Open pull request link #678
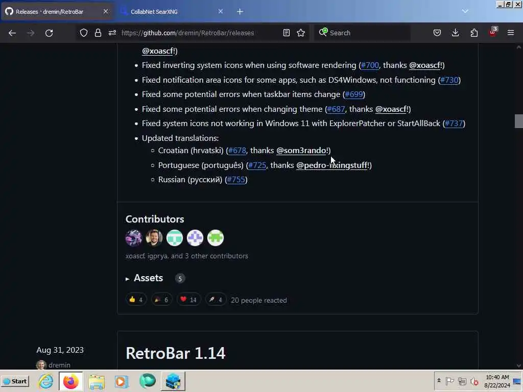The height and width of the screenshot is (392, 523). [237, 151]
